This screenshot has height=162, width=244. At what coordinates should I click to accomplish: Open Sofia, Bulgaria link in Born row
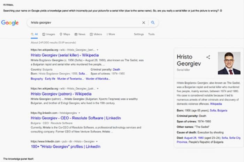[219, 111]
